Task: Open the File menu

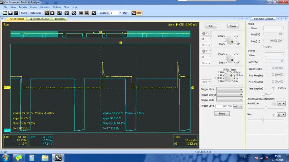Action: coord(6,7)
